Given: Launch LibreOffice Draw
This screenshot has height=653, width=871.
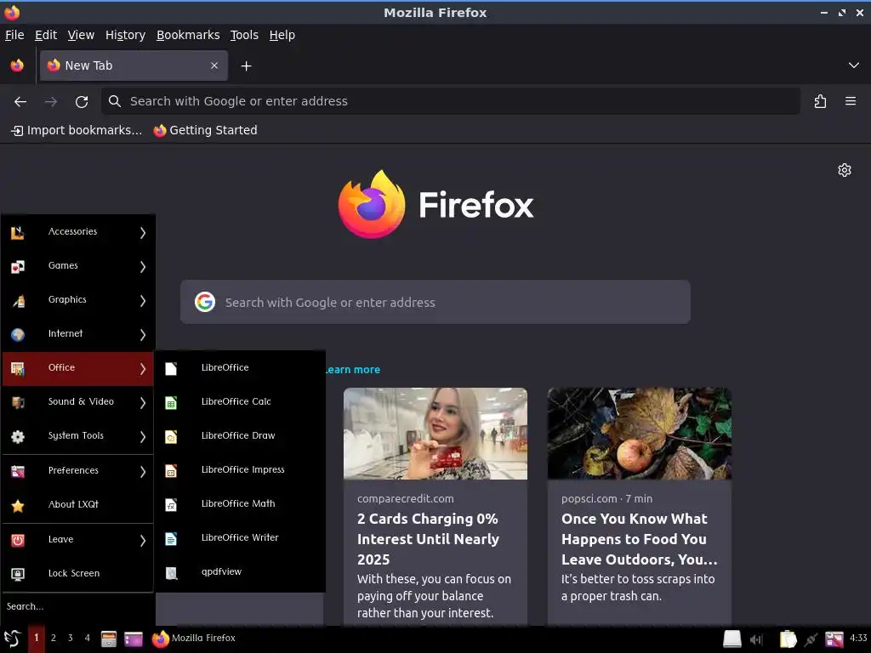Looking at the screenshot, I should point(239,436).
